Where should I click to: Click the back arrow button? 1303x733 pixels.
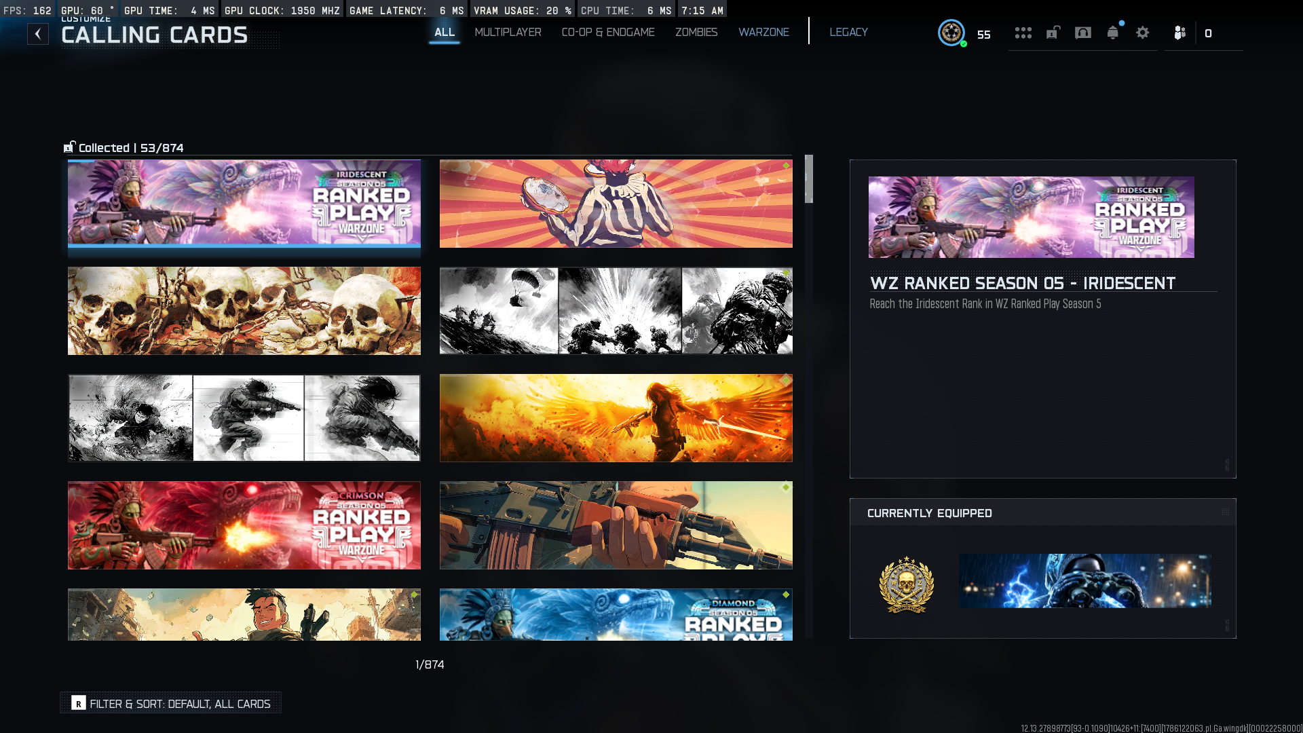coord(38,34)
